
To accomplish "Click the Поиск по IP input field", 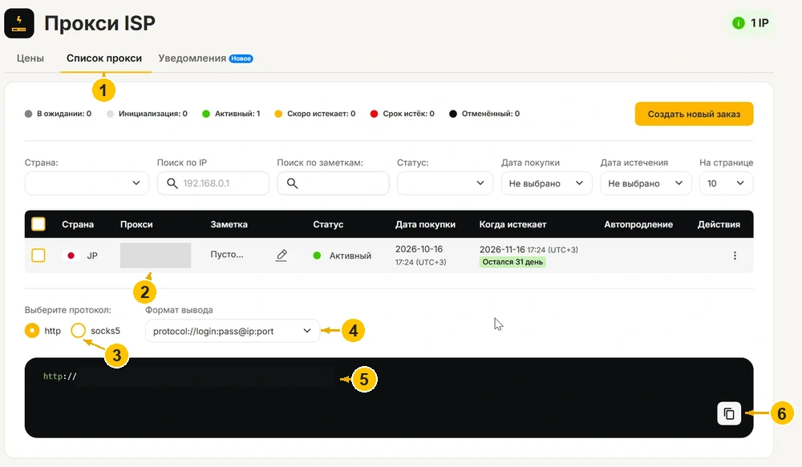I will point(213,183).
